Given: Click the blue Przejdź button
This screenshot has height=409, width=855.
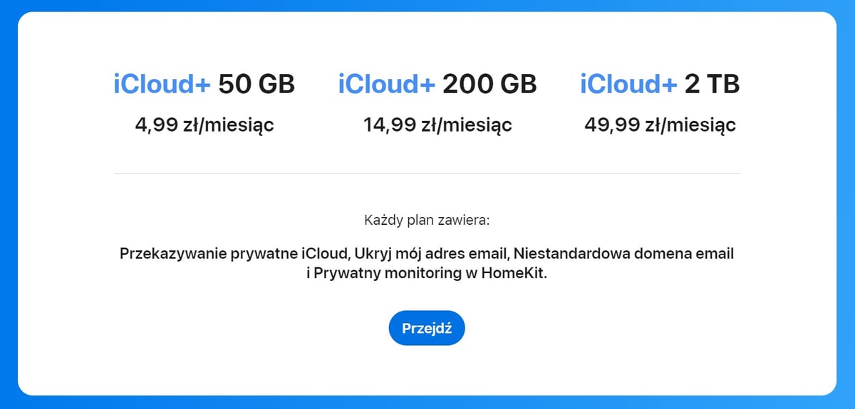Looking at the screenshot, I should coord(426,328).
